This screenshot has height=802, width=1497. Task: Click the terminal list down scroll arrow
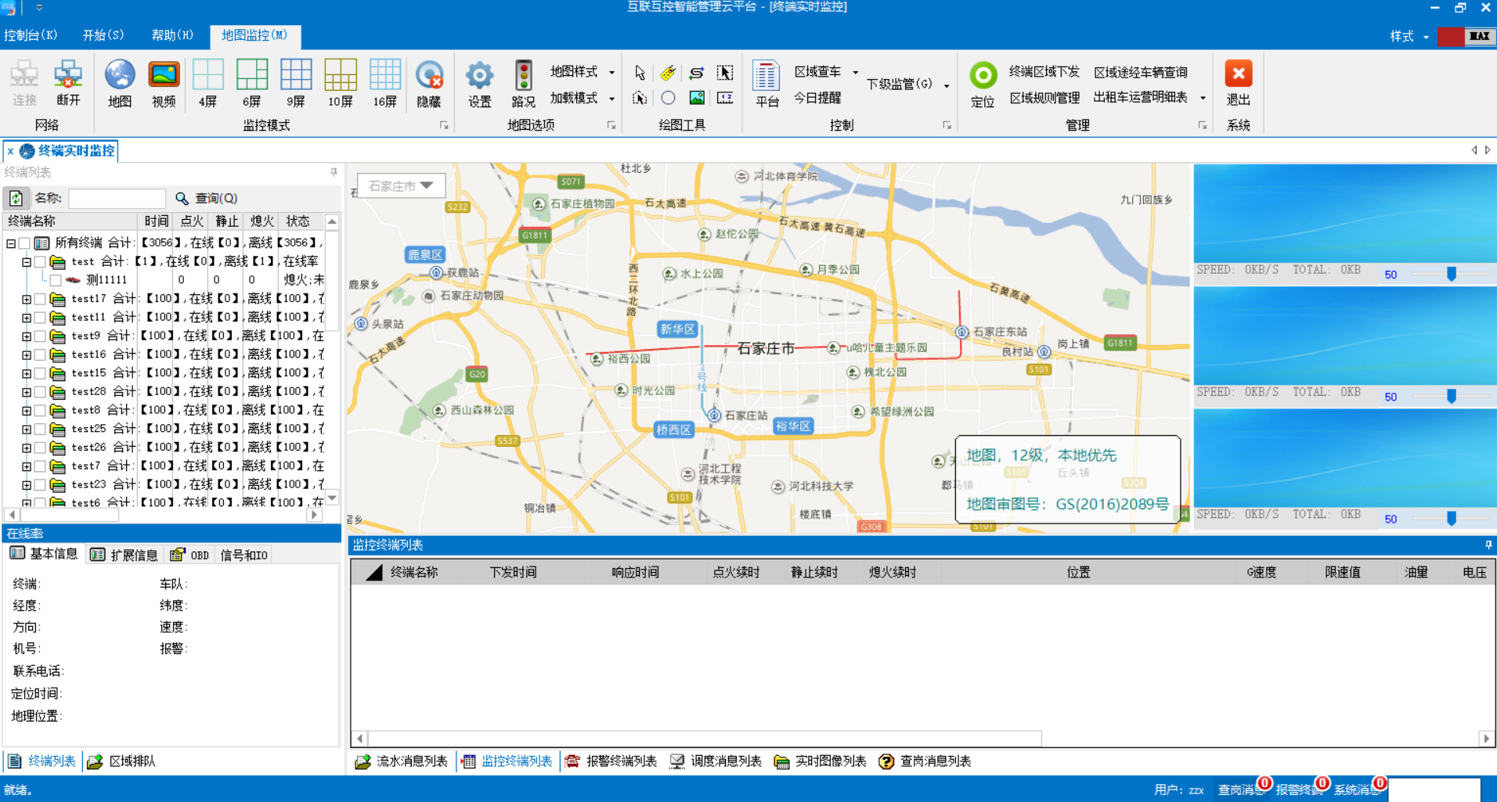[x=332, y=498]
